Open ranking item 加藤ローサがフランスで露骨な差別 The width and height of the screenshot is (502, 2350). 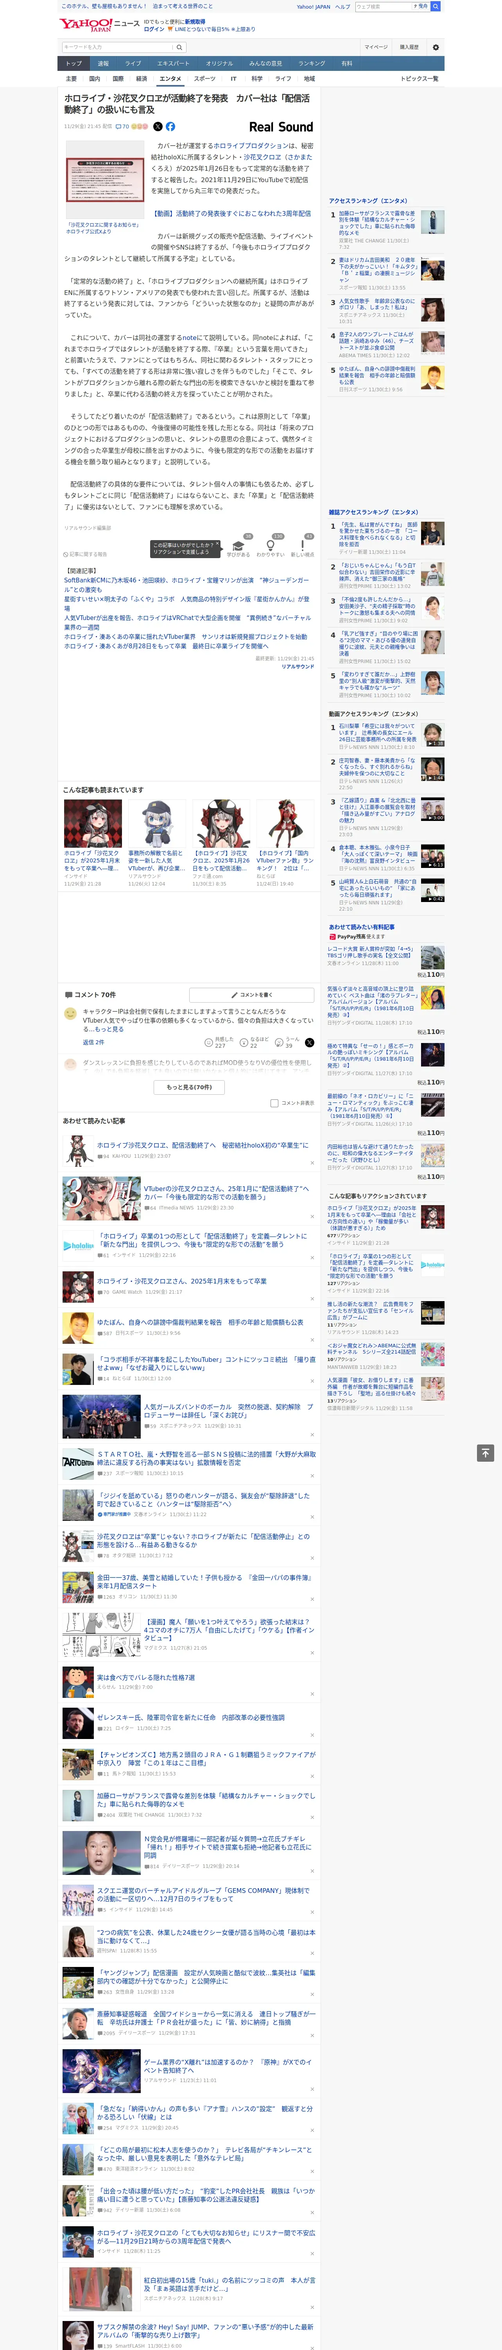coord(377,224)
